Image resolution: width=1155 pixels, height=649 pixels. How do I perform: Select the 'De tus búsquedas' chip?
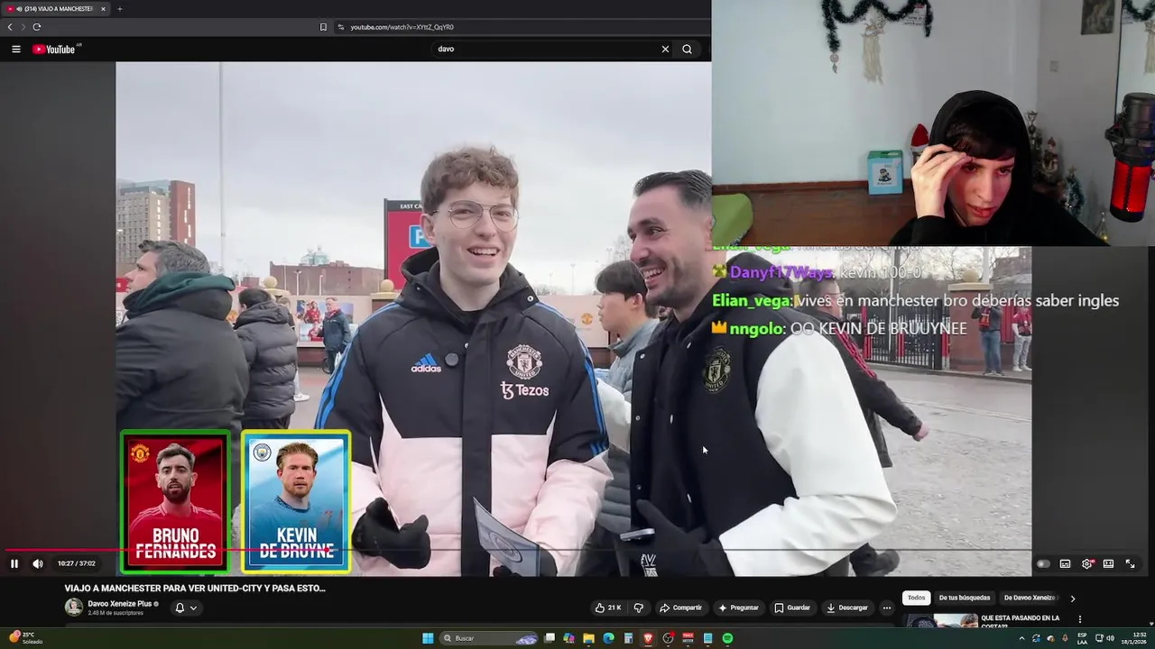965,598
